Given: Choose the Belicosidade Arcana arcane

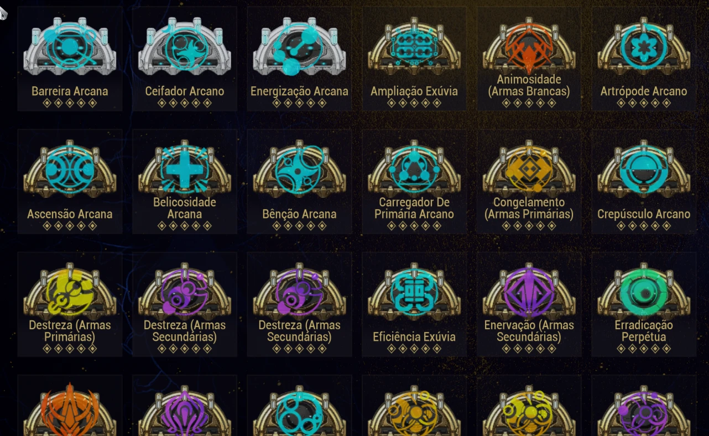Looking at the screenshot, I should click(185, 181).
